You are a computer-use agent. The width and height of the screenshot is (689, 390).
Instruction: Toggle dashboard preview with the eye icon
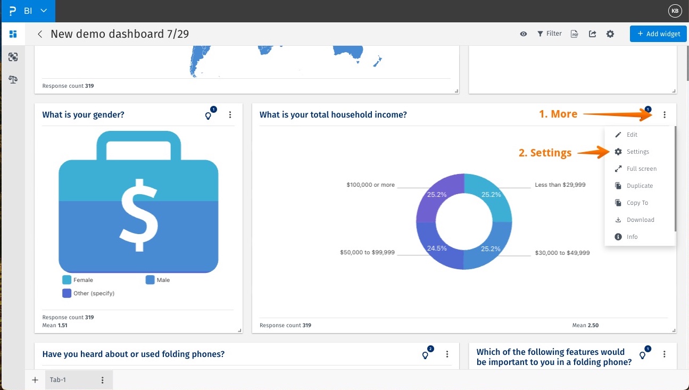click(x=523, y=34)
